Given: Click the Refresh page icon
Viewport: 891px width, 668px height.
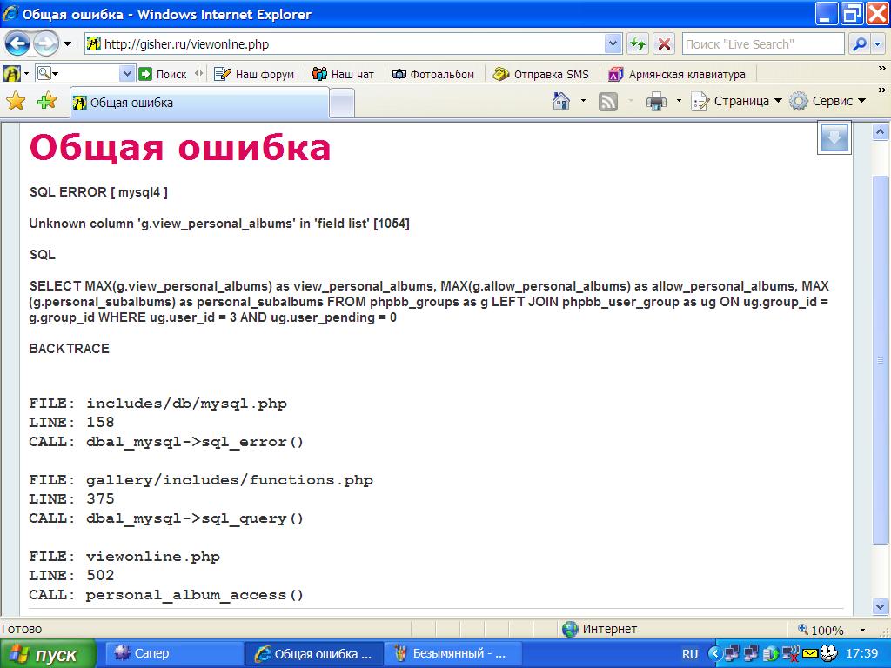Looking at the screenshot, I should (638, 43).
